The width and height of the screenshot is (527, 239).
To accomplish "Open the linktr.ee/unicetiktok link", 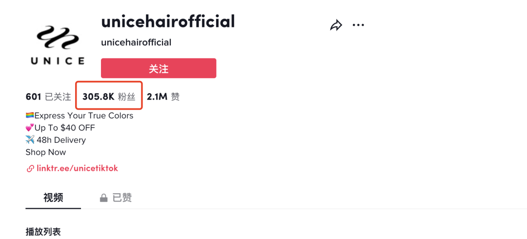I will 77,168.
